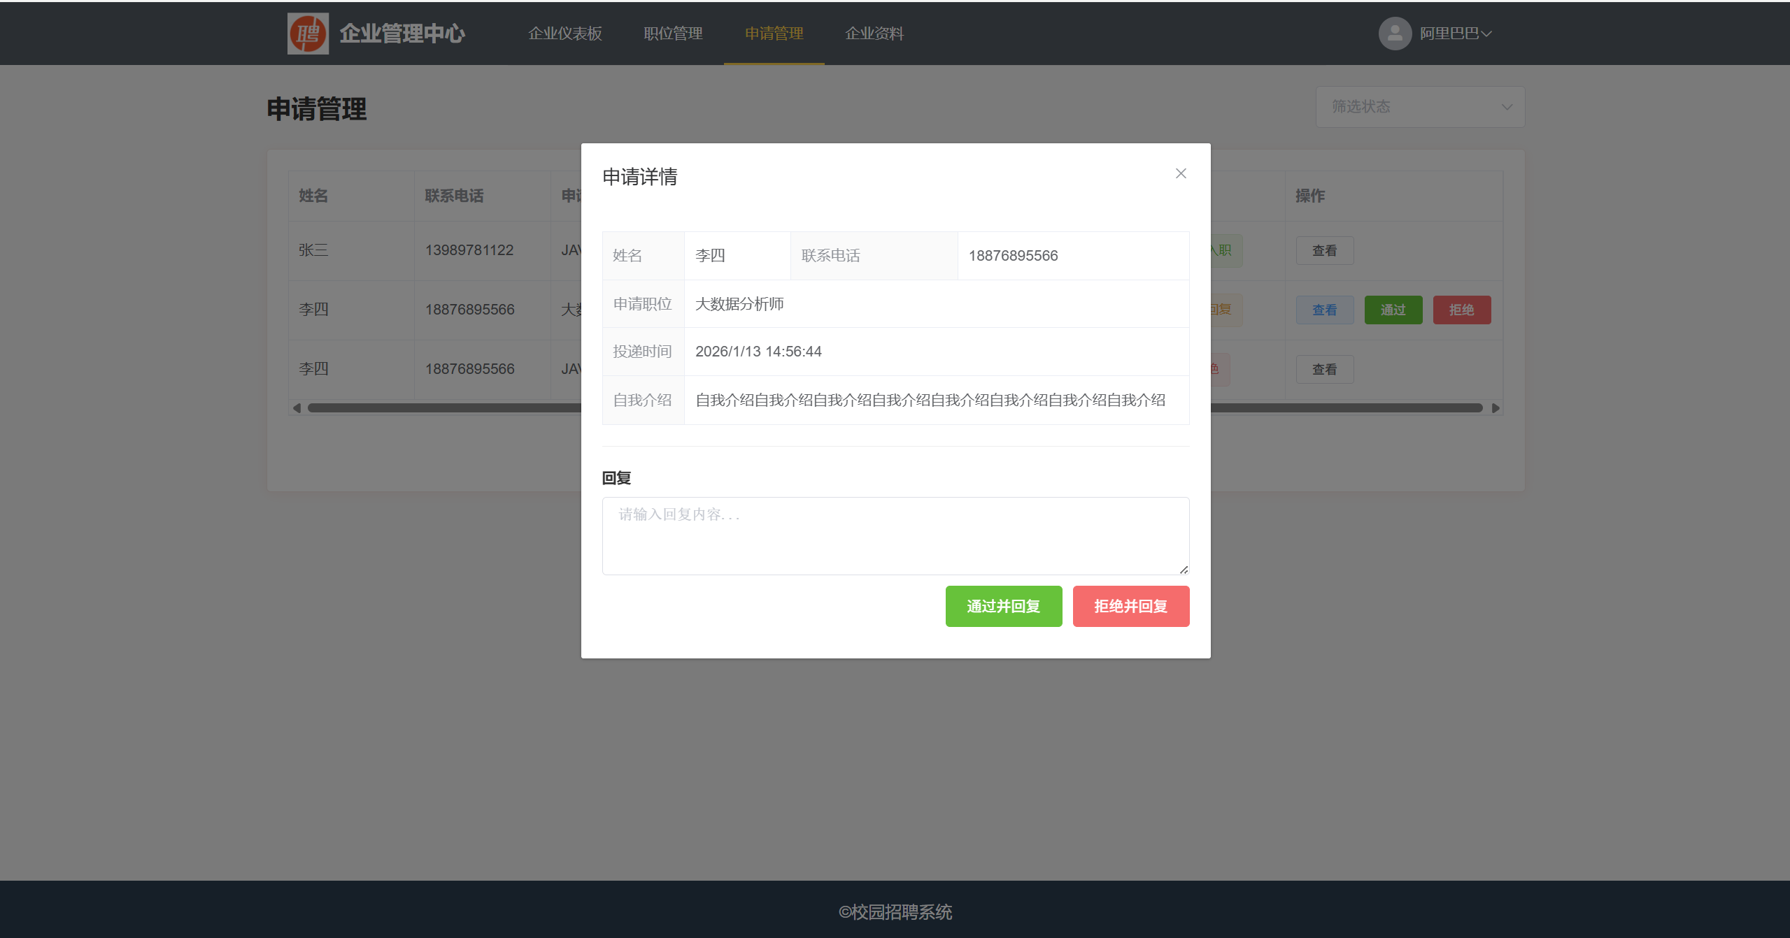Click the 聘 logo icon in the navbar

point(307,33)
